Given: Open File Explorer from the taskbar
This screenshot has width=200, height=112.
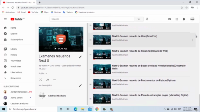Looking at the screenshot, I should 82,109.
